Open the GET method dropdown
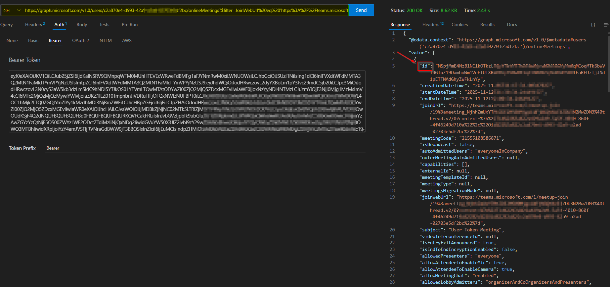This screenshot has height=287, width=610. (x=12, y=10)
